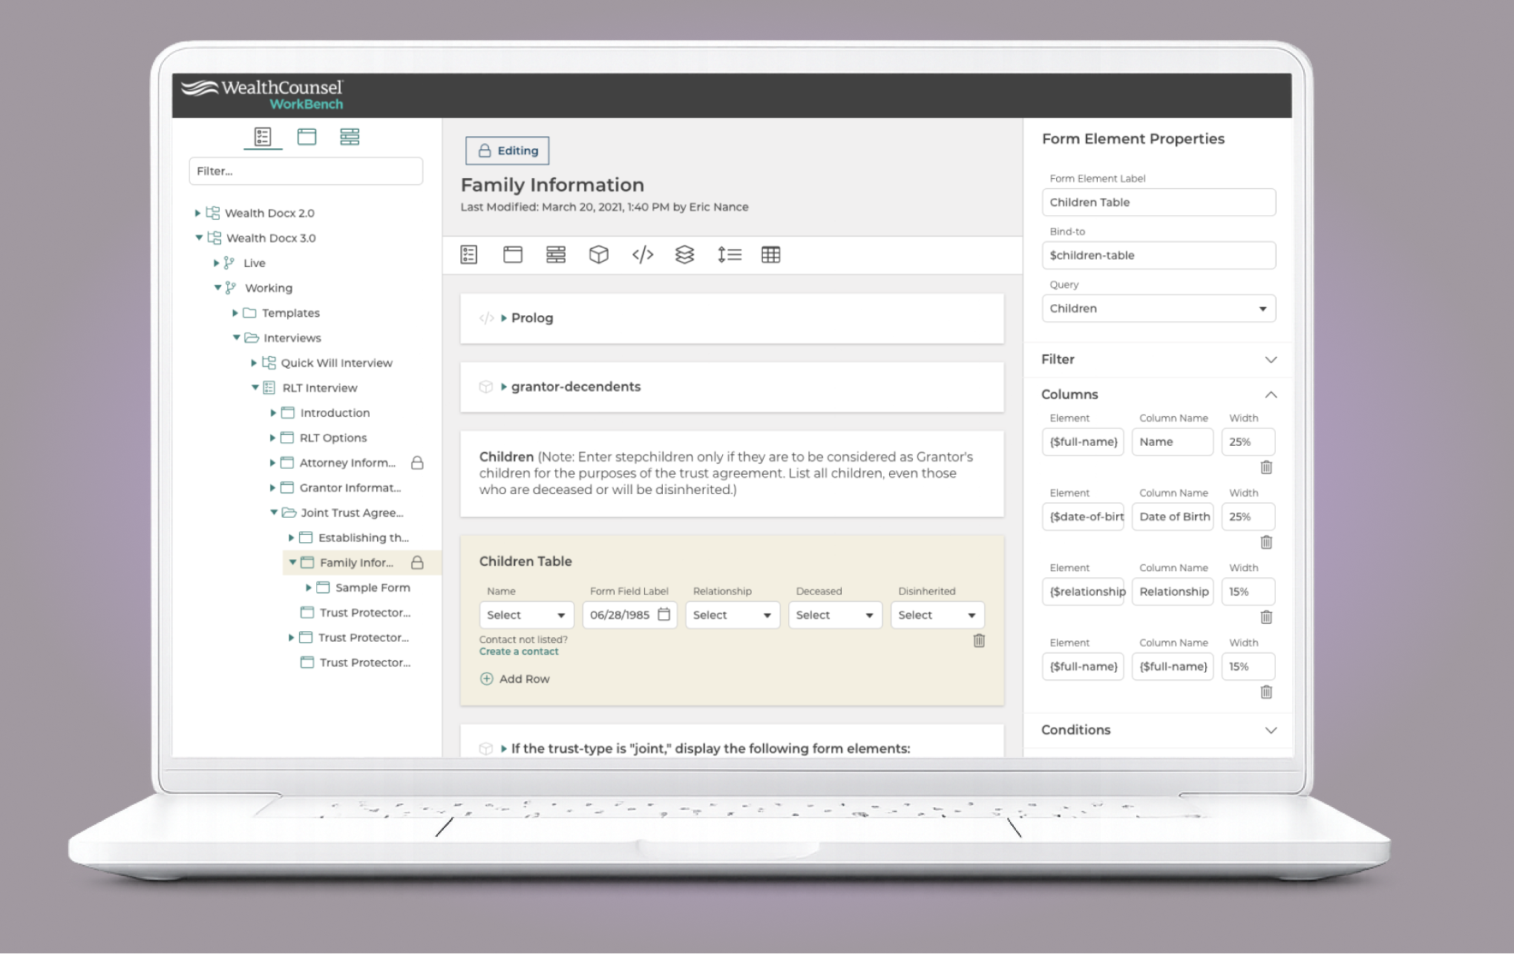Switch to the window view tab in sidebar
This screenshot has width=1514, height=954.
pos(307,136)
